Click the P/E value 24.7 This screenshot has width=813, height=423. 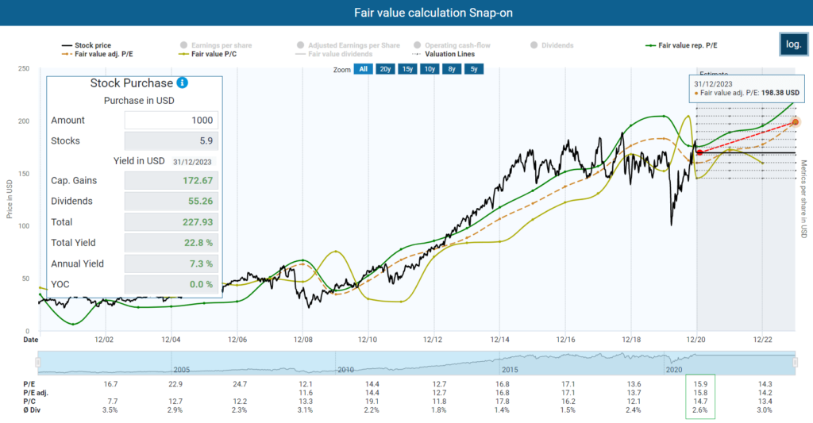pyautogui.click(x=240, y=384)
